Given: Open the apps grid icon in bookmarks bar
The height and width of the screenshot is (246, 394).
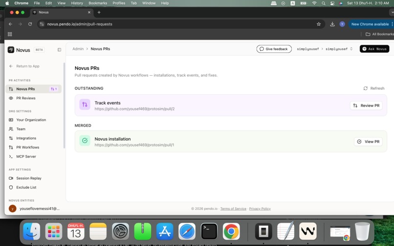Looking at the screenshot, I should [10, 34].
